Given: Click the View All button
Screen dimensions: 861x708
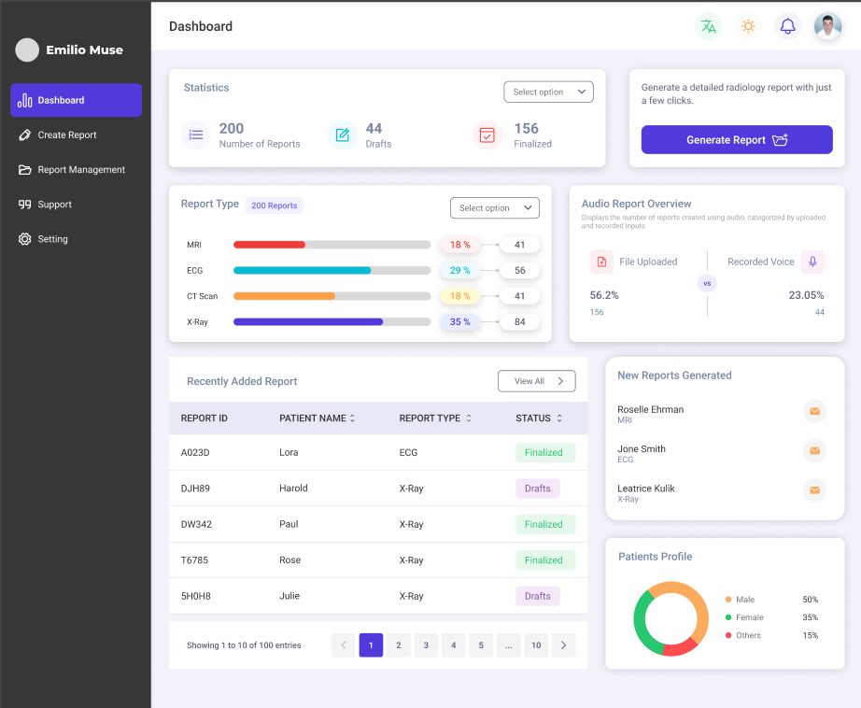Looking at the screenshot, I should (536, 381).
